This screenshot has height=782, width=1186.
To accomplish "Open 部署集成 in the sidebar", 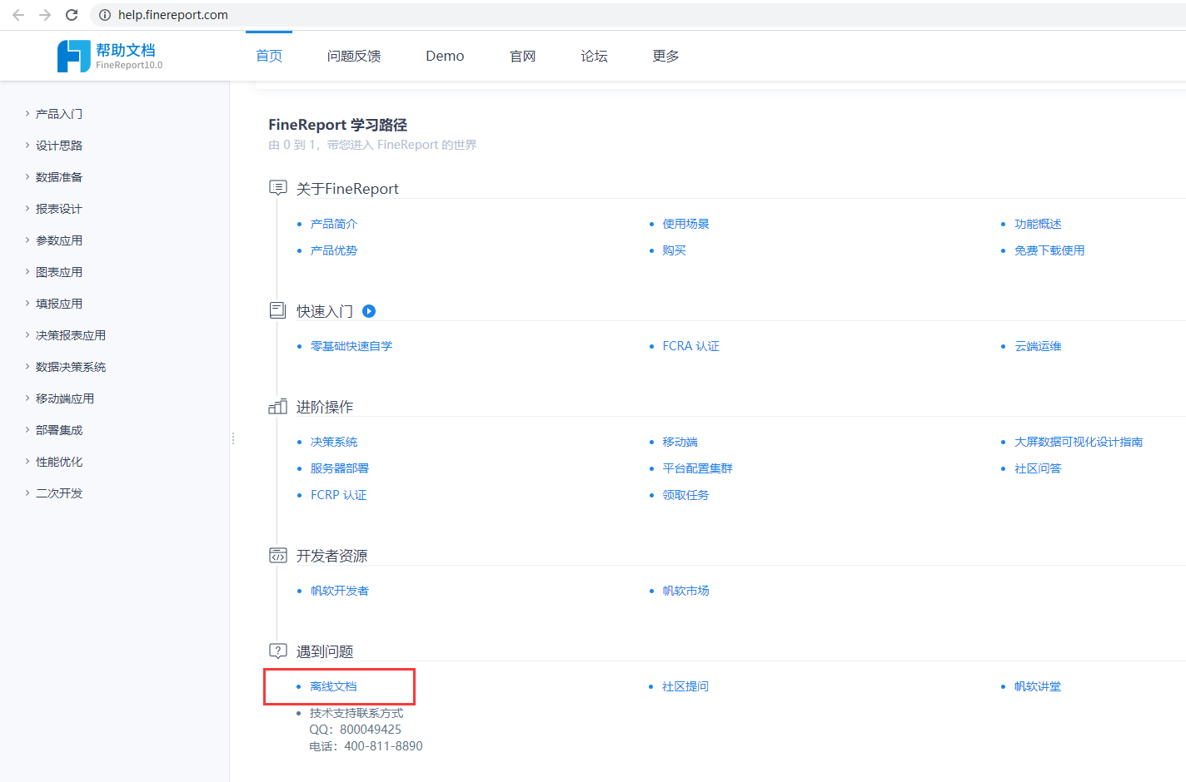I will (x=59, y=430).
